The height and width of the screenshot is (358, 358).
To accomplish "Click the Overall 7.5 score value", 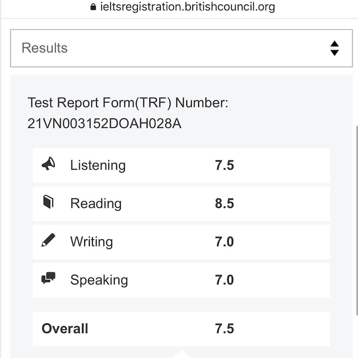I will click(x=224, y=328).
